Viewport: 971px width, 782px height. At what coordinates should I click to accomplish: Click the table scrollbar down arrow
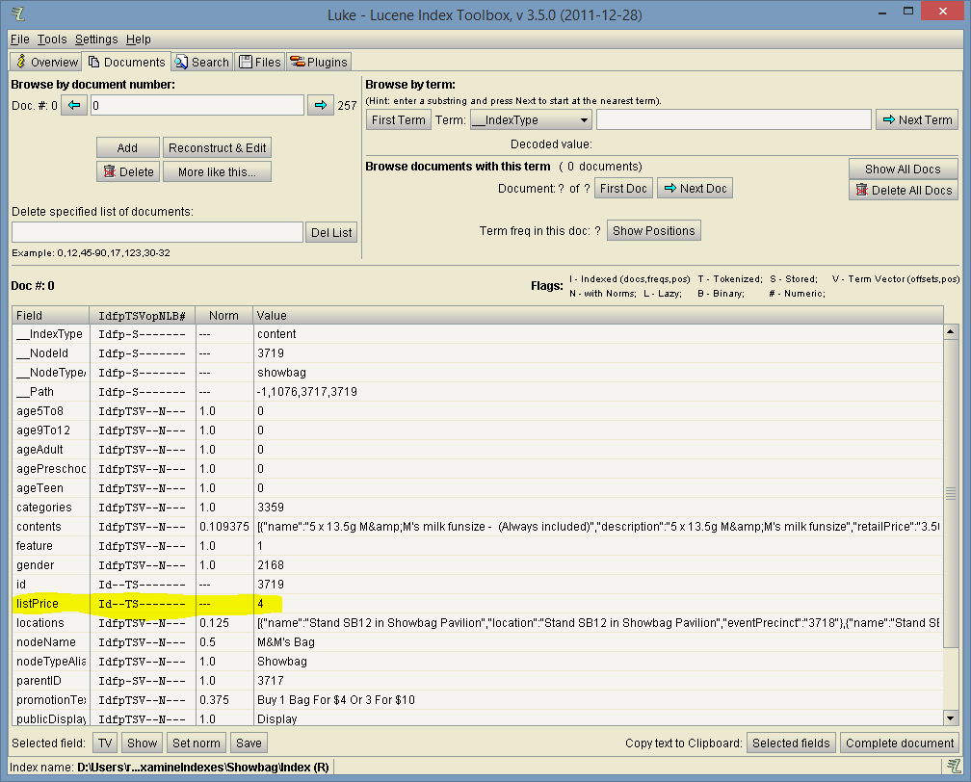(951, 717)
